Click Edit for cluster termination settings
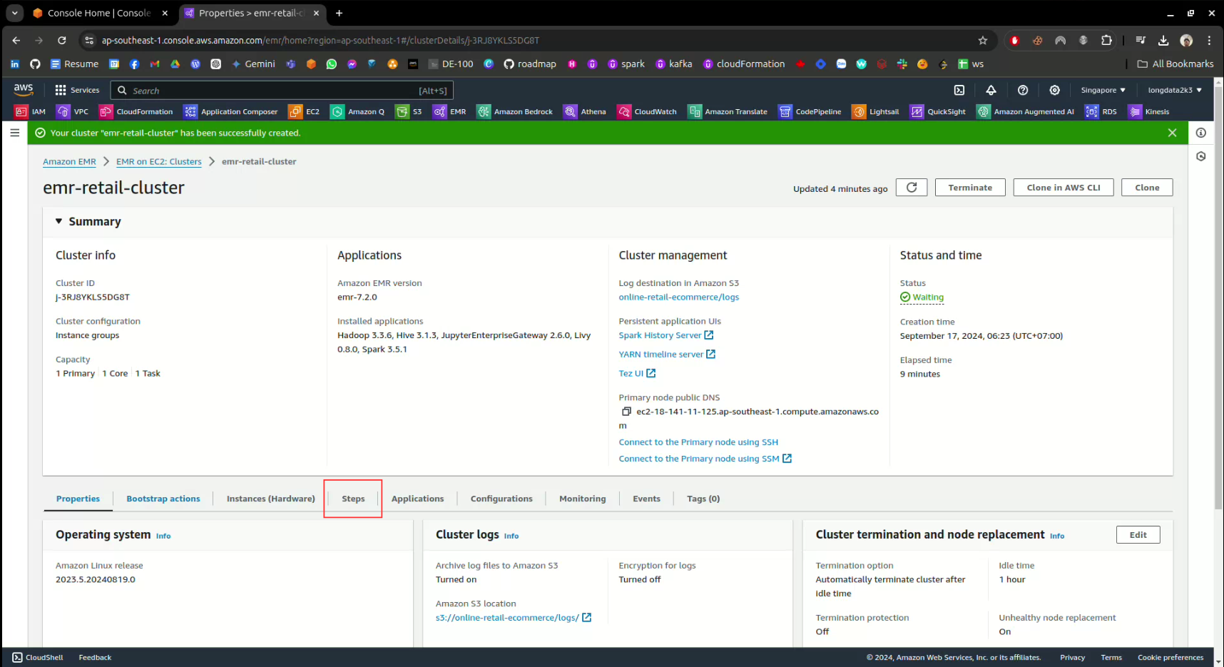1224x667 pixels. click(x=1138, y=535)
